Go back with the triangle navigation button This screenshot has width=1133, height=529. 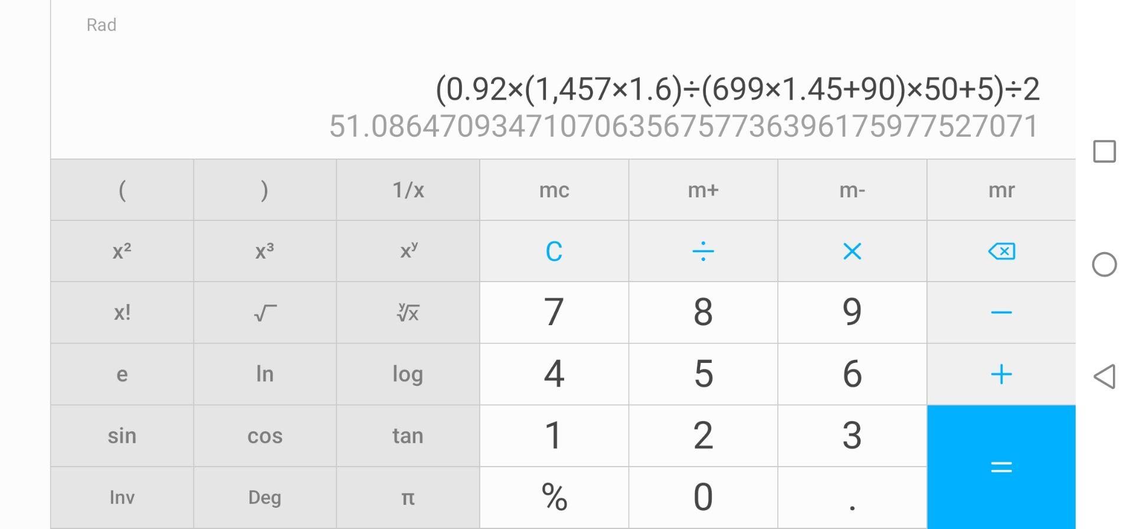click(x=1104, y=376)
